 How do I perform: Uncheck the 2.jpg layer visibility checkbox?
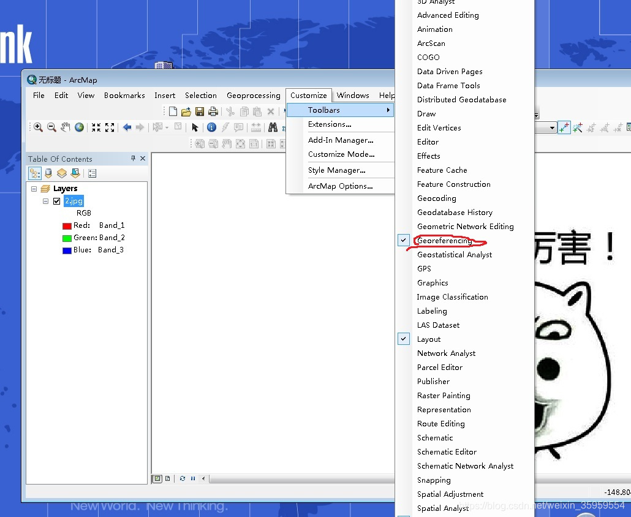[x=57, y=201]
